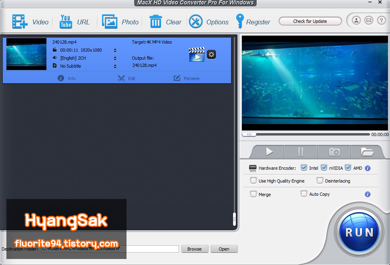
Task: Click the Rename pencil icon
Action: tap(177, 78)
